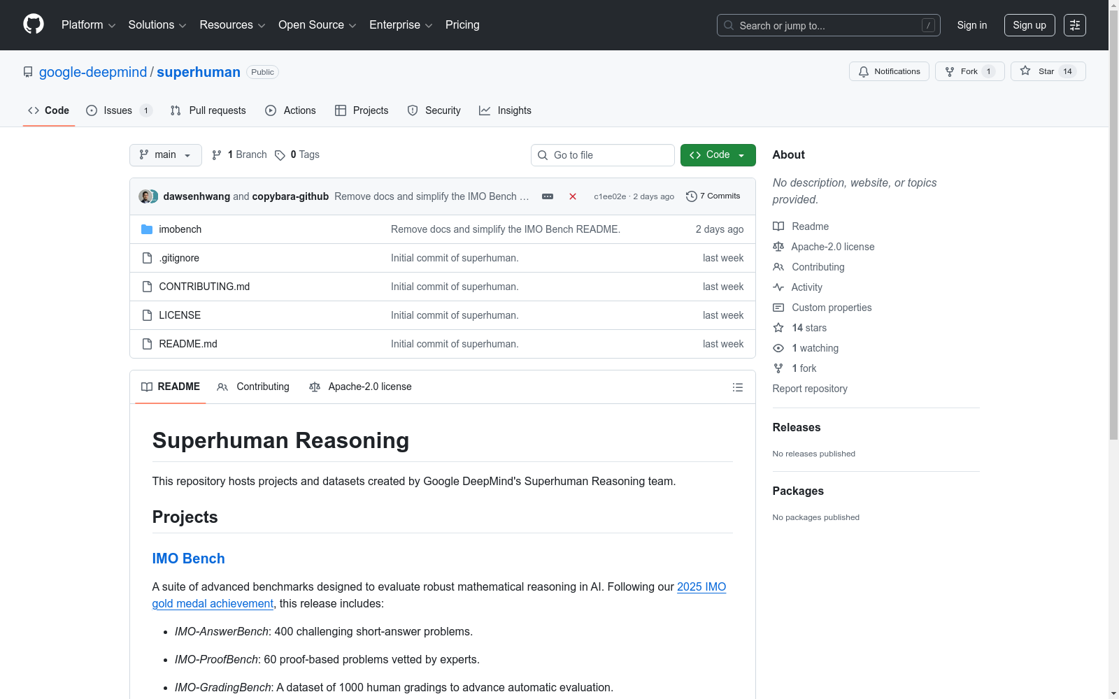The width and height of the screenshot is (1119, 699).
Task: Open the accessibility settings icon in header
Action: pos(1075,25)
